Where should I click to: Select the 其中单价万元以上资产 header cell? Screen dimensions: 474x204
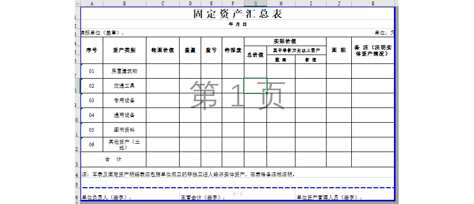point(296,50)
